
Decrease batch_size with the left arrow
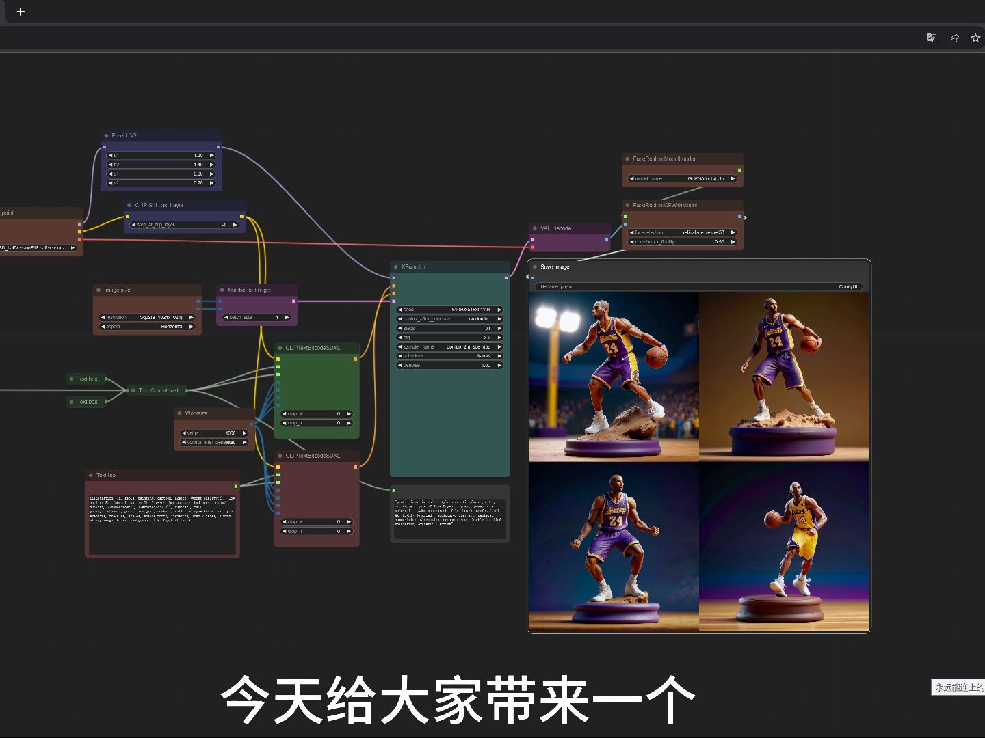point(226,317)
